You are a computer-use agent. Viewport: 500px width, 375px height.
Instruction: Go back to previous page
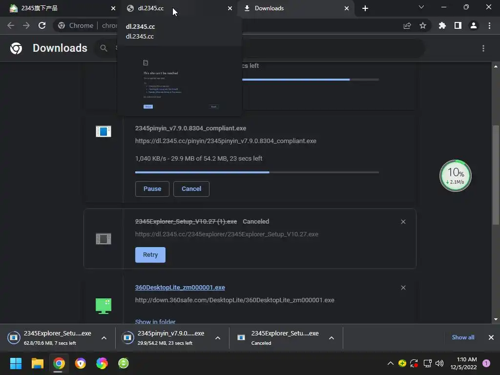(11, 25)
